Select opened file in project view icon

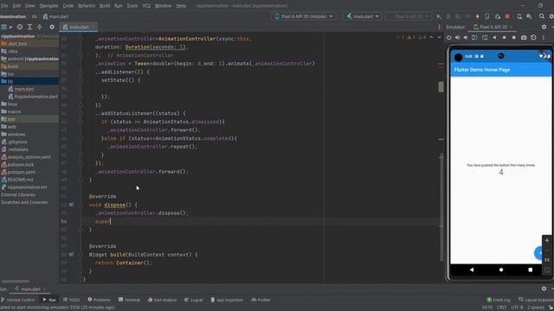(x=20, y=27)
